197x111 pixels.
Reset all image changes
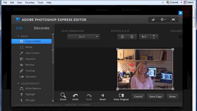pyautogui.click(x=103, y=97)
